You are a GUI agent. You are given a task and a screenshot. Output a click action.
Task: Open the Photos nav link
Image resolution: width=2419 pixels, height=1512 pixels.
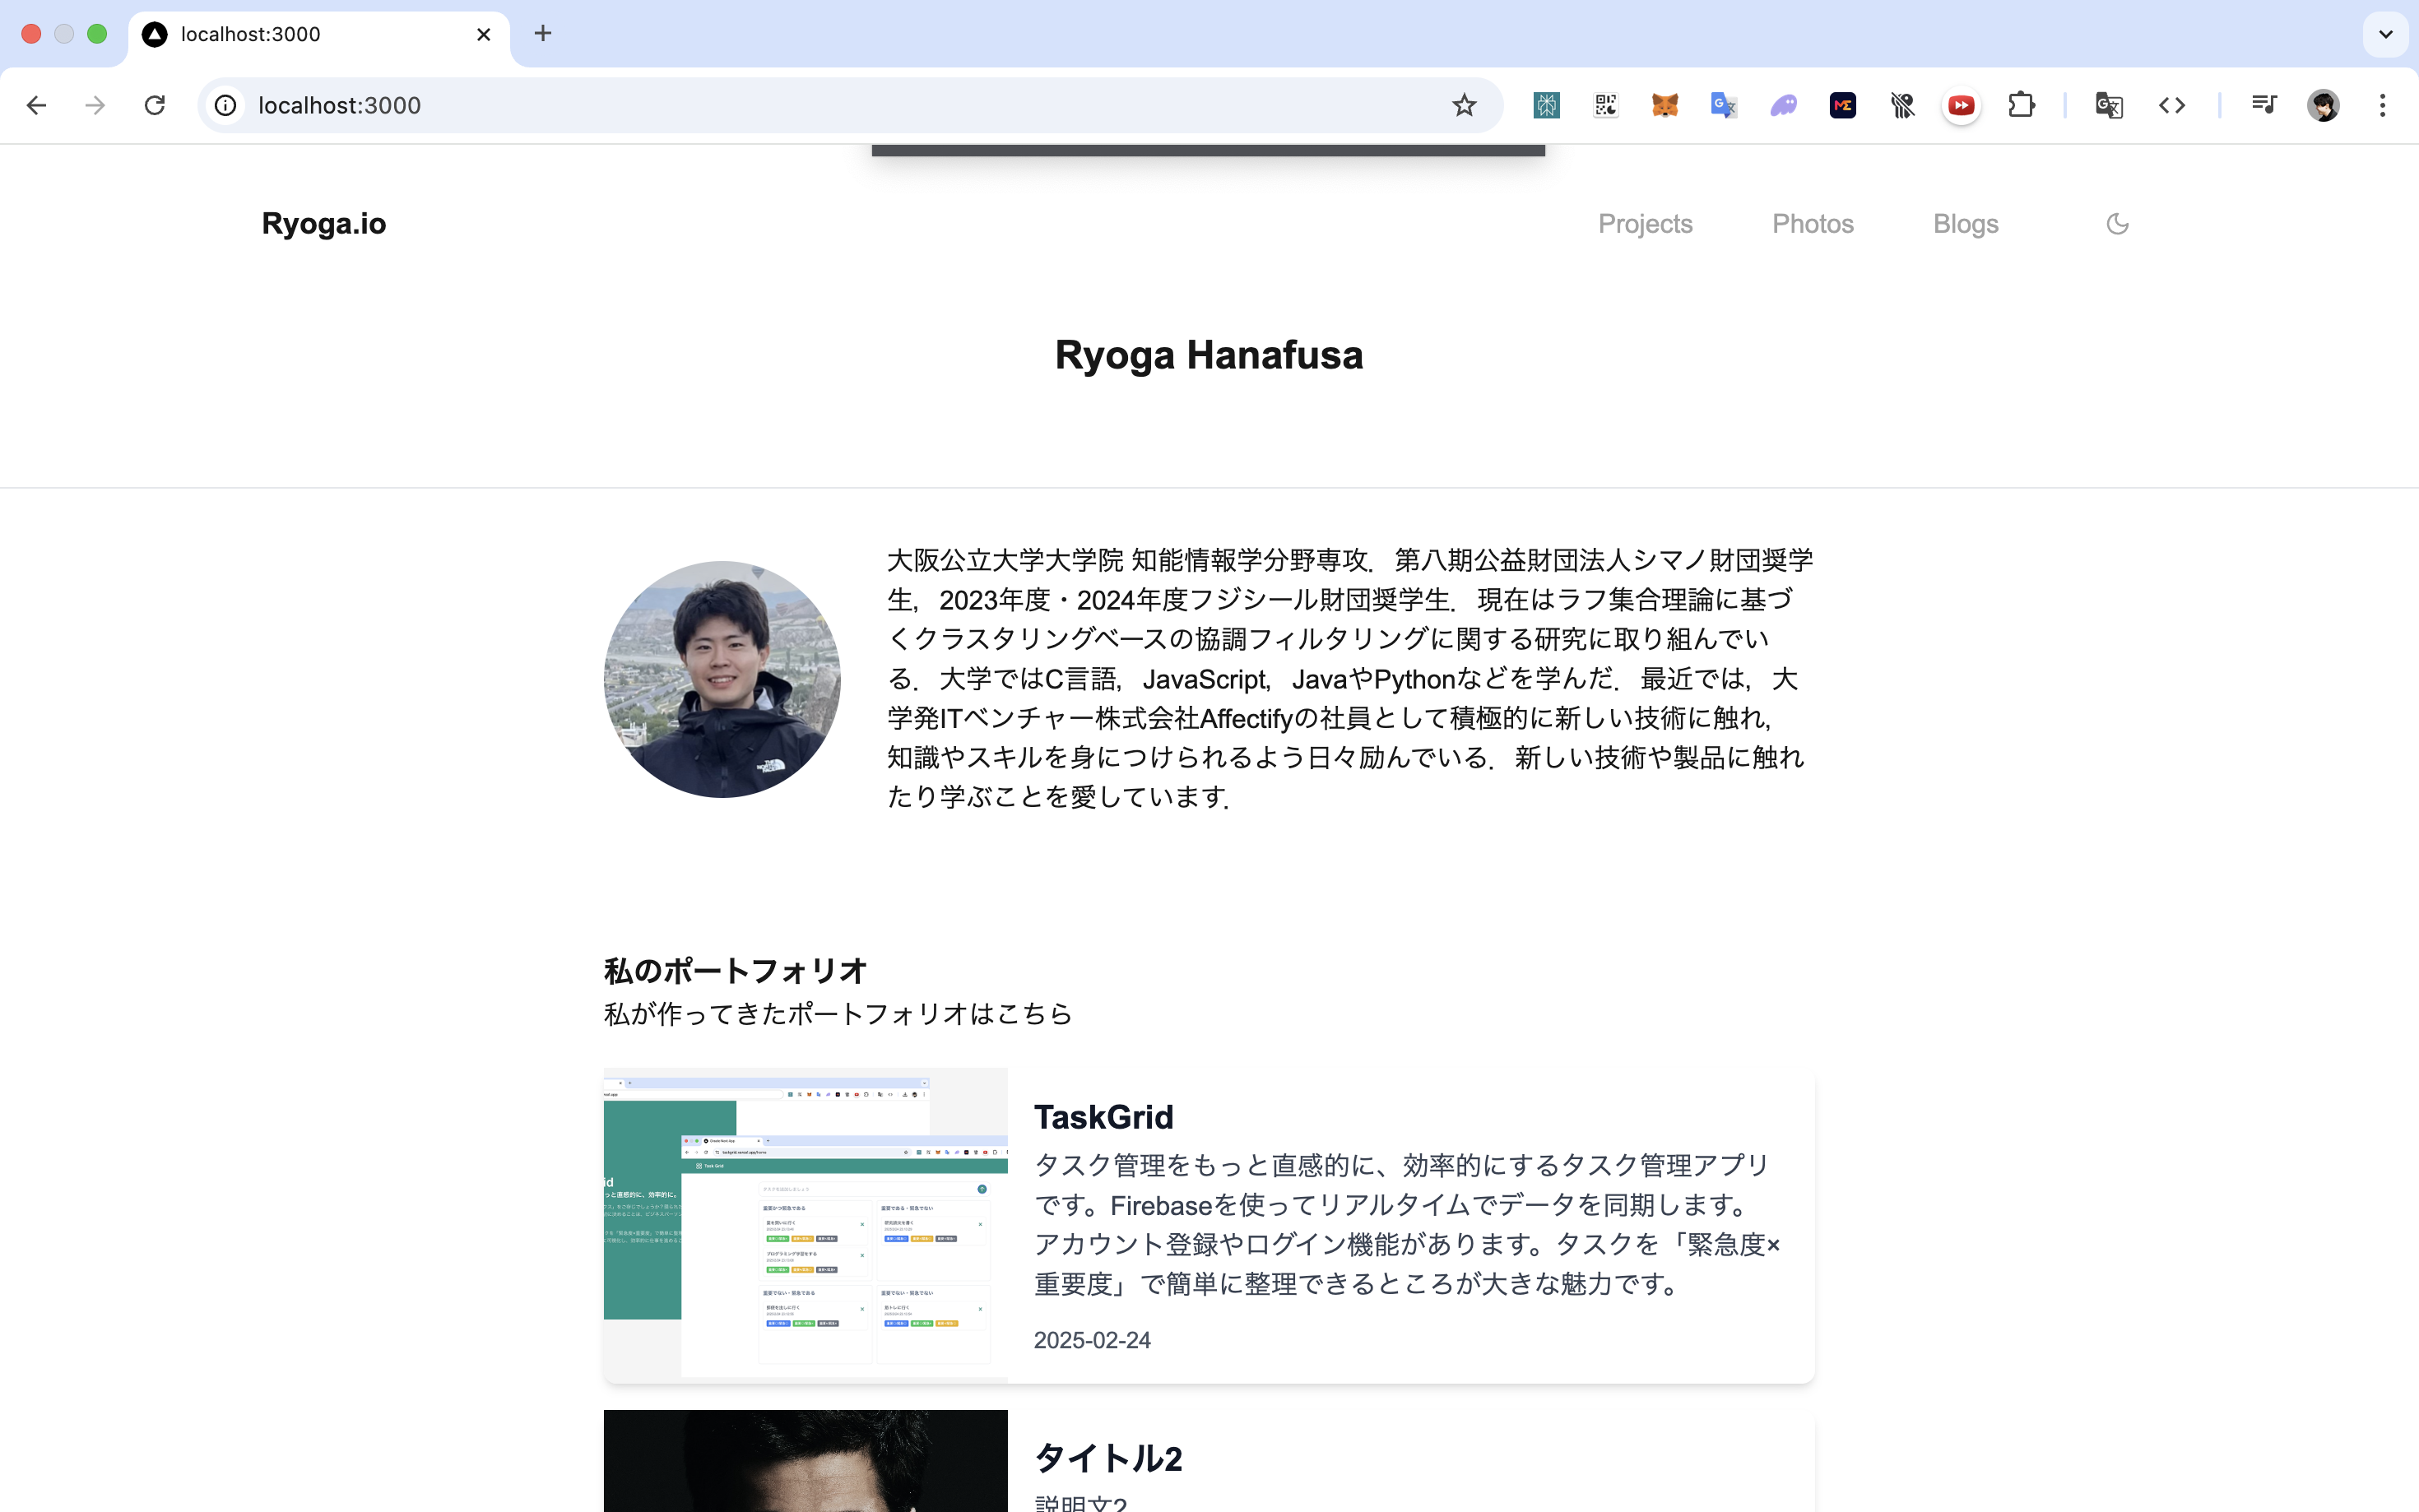1812,224
